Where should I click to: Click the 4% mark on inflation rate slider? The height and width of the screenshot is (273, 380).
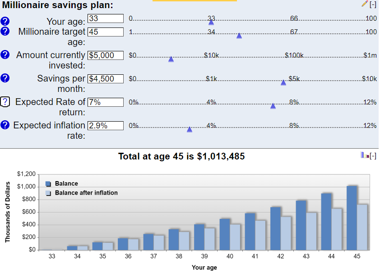click(211, 126)
